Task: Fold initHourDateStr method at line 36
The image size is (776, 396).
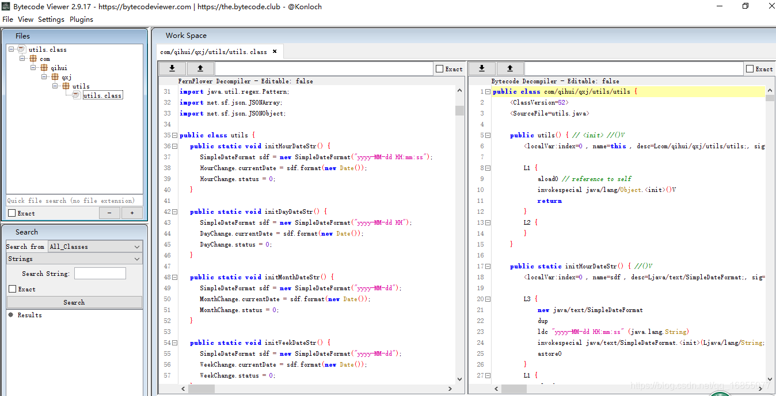Action: (x=175, y=147)
